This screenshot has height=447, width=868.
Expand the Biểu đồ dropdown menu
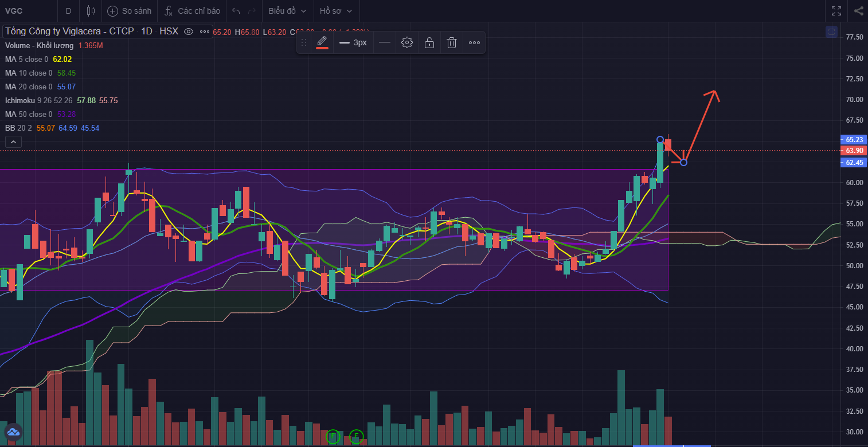287,11
